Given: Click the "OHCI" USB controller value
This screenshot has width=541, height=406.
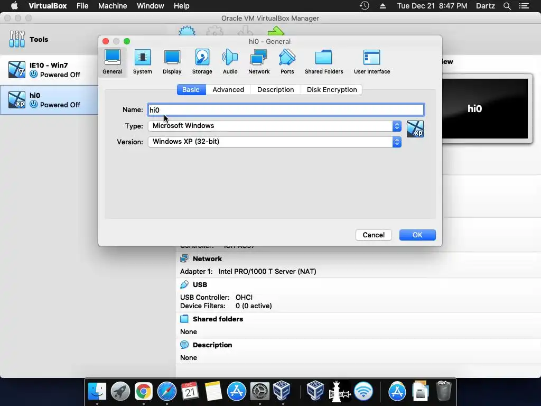Looking at the screenshot, I should [244, 297].
